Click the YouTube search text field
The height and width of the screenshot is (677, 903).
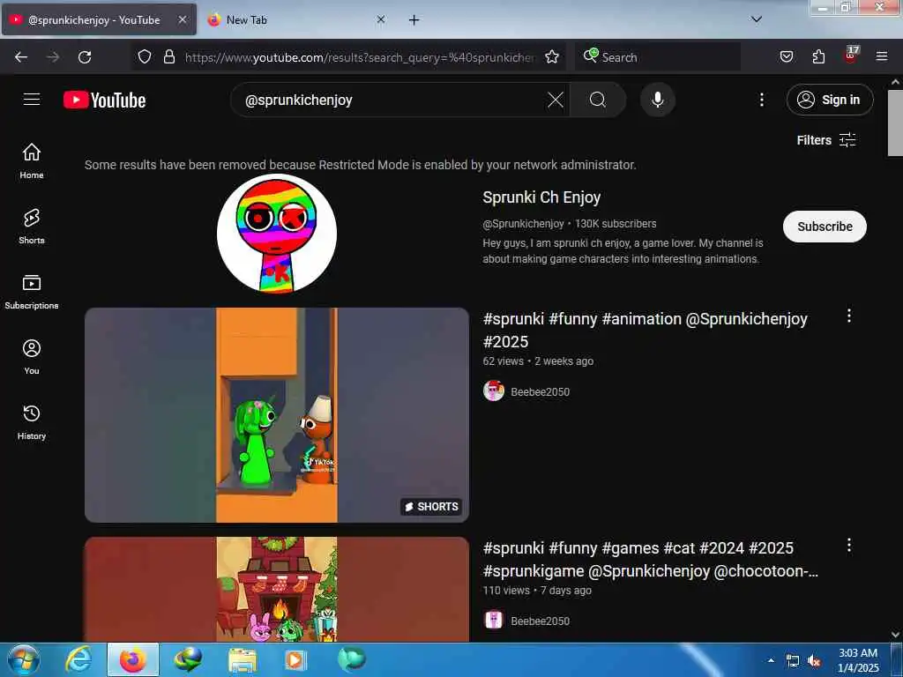pyautogui.click(x=392, y=100)
